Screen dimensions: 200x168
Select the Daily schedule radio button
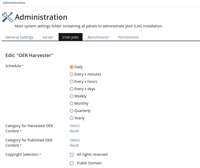pyautogui.click(x=72, y=67)
